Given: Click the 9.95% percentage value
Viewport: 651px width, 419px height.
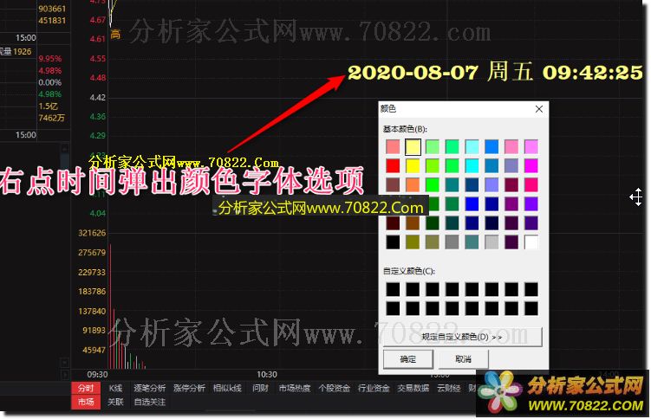Looking at the screenshot, I should 49,59.
